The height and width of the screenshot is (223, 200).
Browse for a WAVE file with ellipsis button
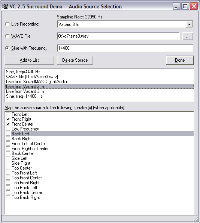pos(188,36)
